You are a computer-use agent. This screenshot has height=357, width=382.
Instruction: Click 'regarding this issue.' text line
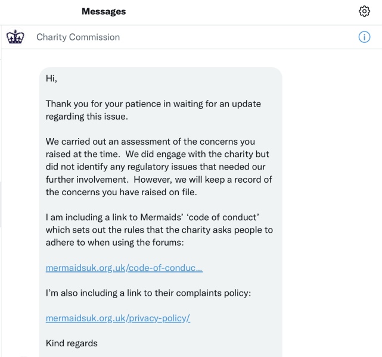tap(87, 116)
